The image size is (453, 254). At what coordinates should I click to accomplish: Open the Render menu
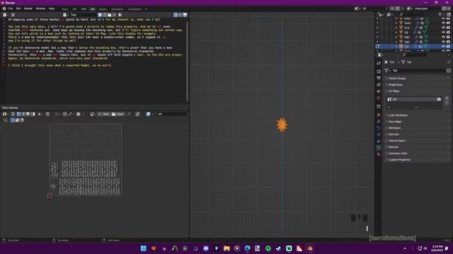coord(28,8)
